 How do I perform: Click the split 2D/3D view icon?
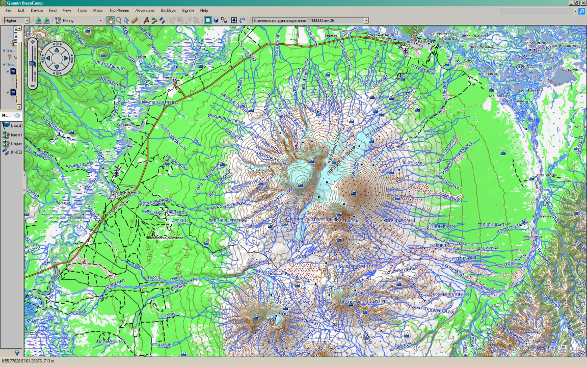224,20
